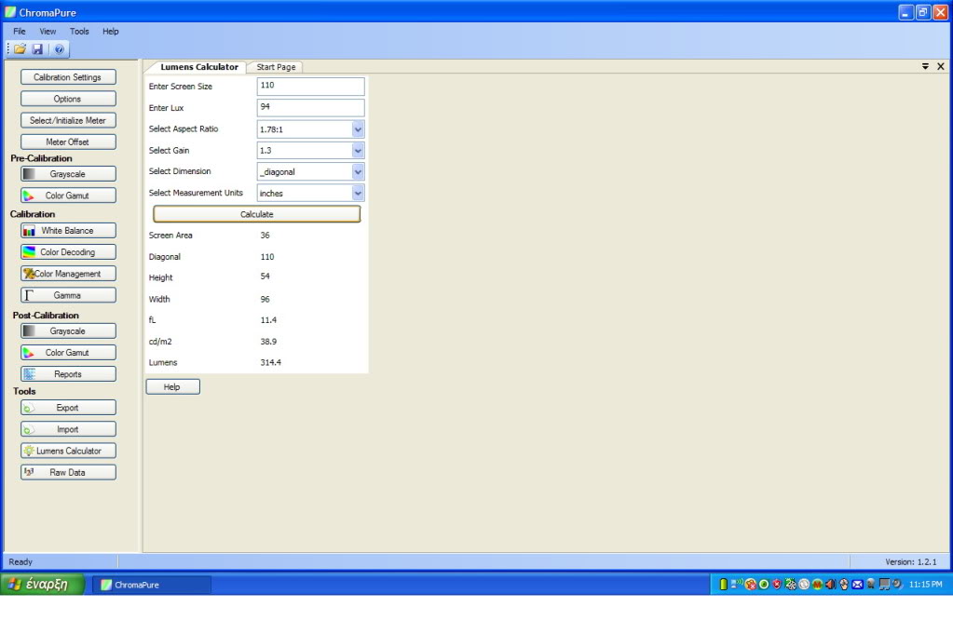This screenshot has width=953, height=634.
Task: Click the Enter Lux input field
Action: click(310, 107)
